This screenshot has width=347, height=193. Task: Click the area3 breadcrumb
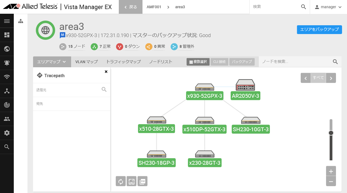[180, 7]
